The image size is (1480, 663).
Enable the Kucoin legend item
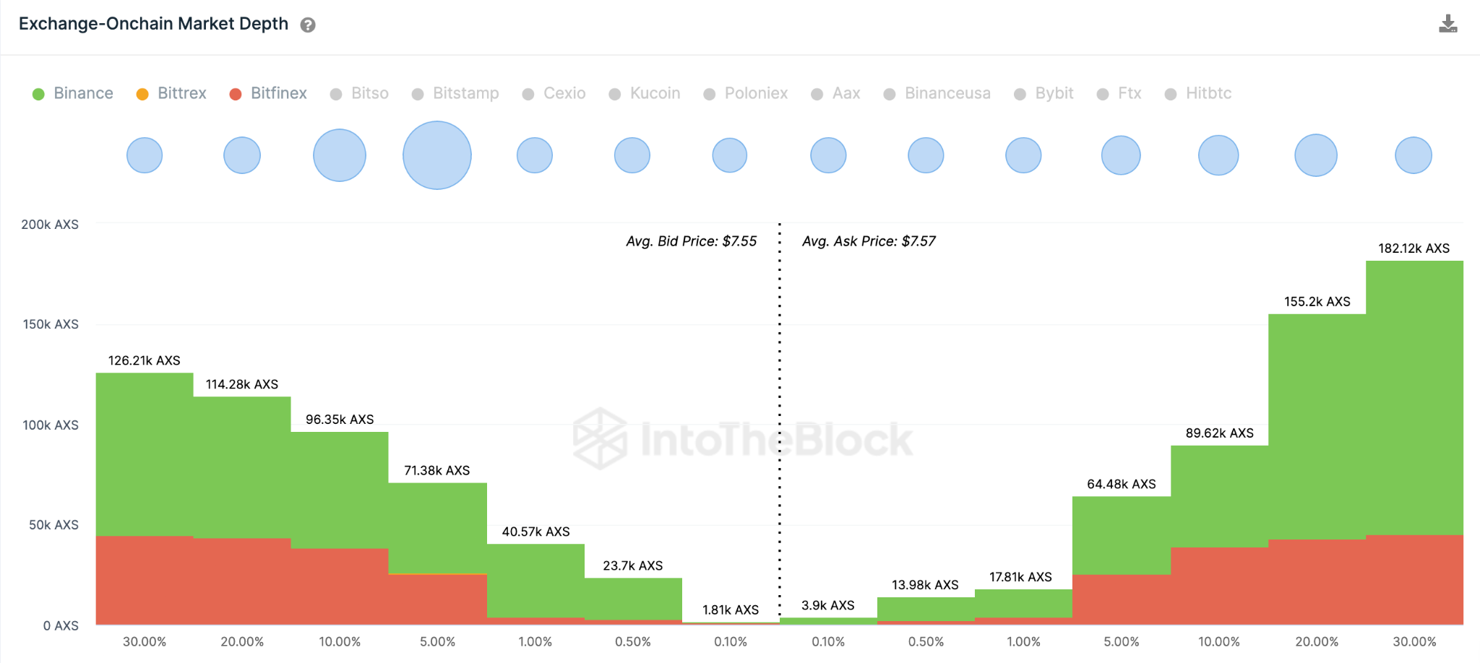pos(645,94)
